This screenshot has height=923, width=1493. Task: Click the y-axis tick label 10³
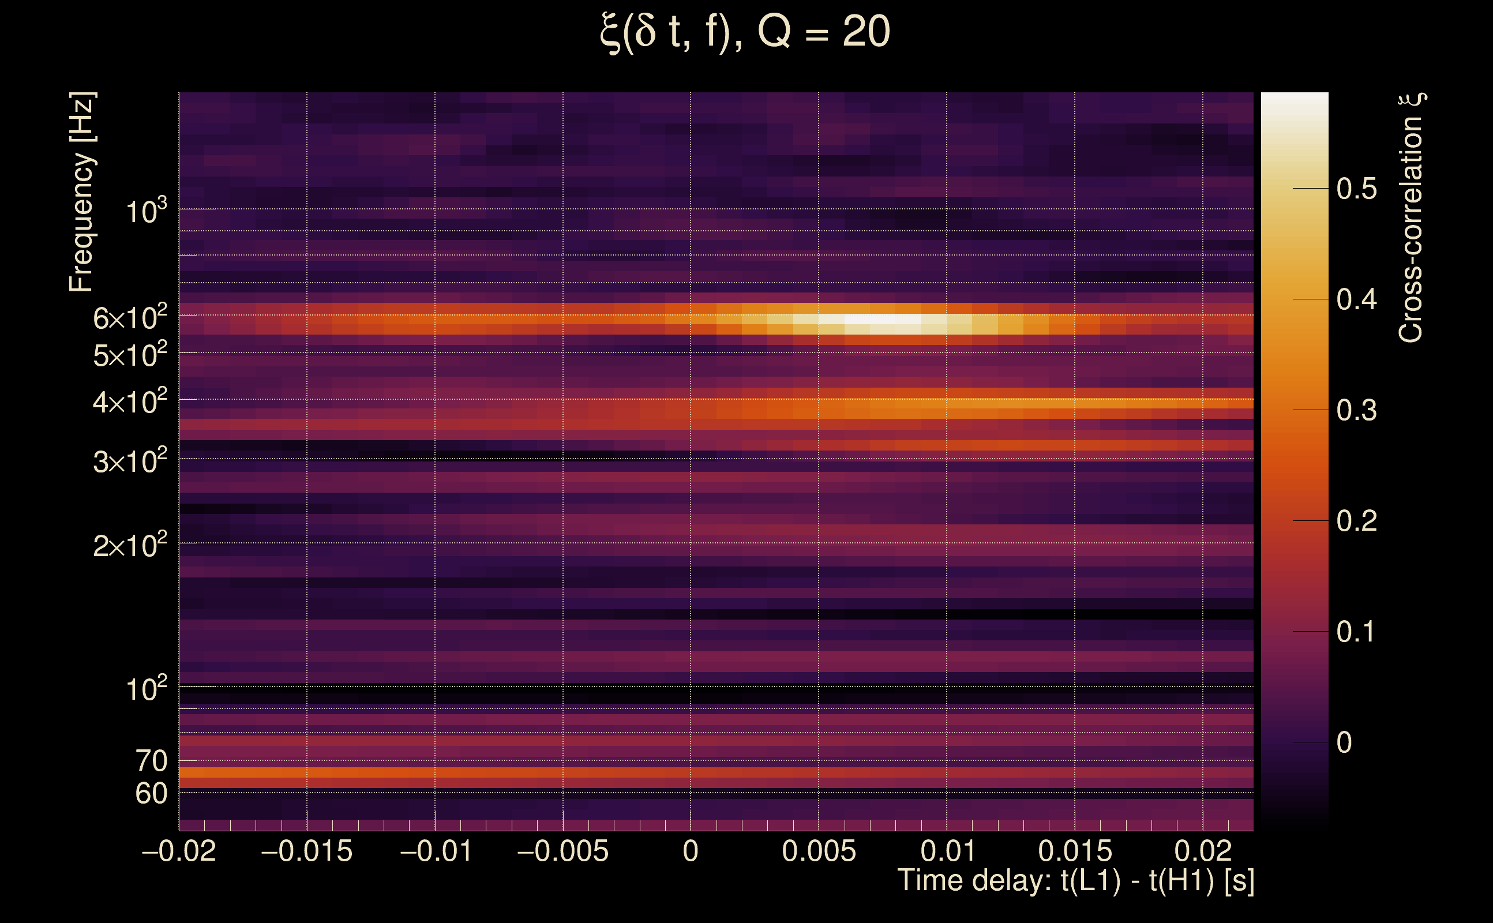(146, 211)
